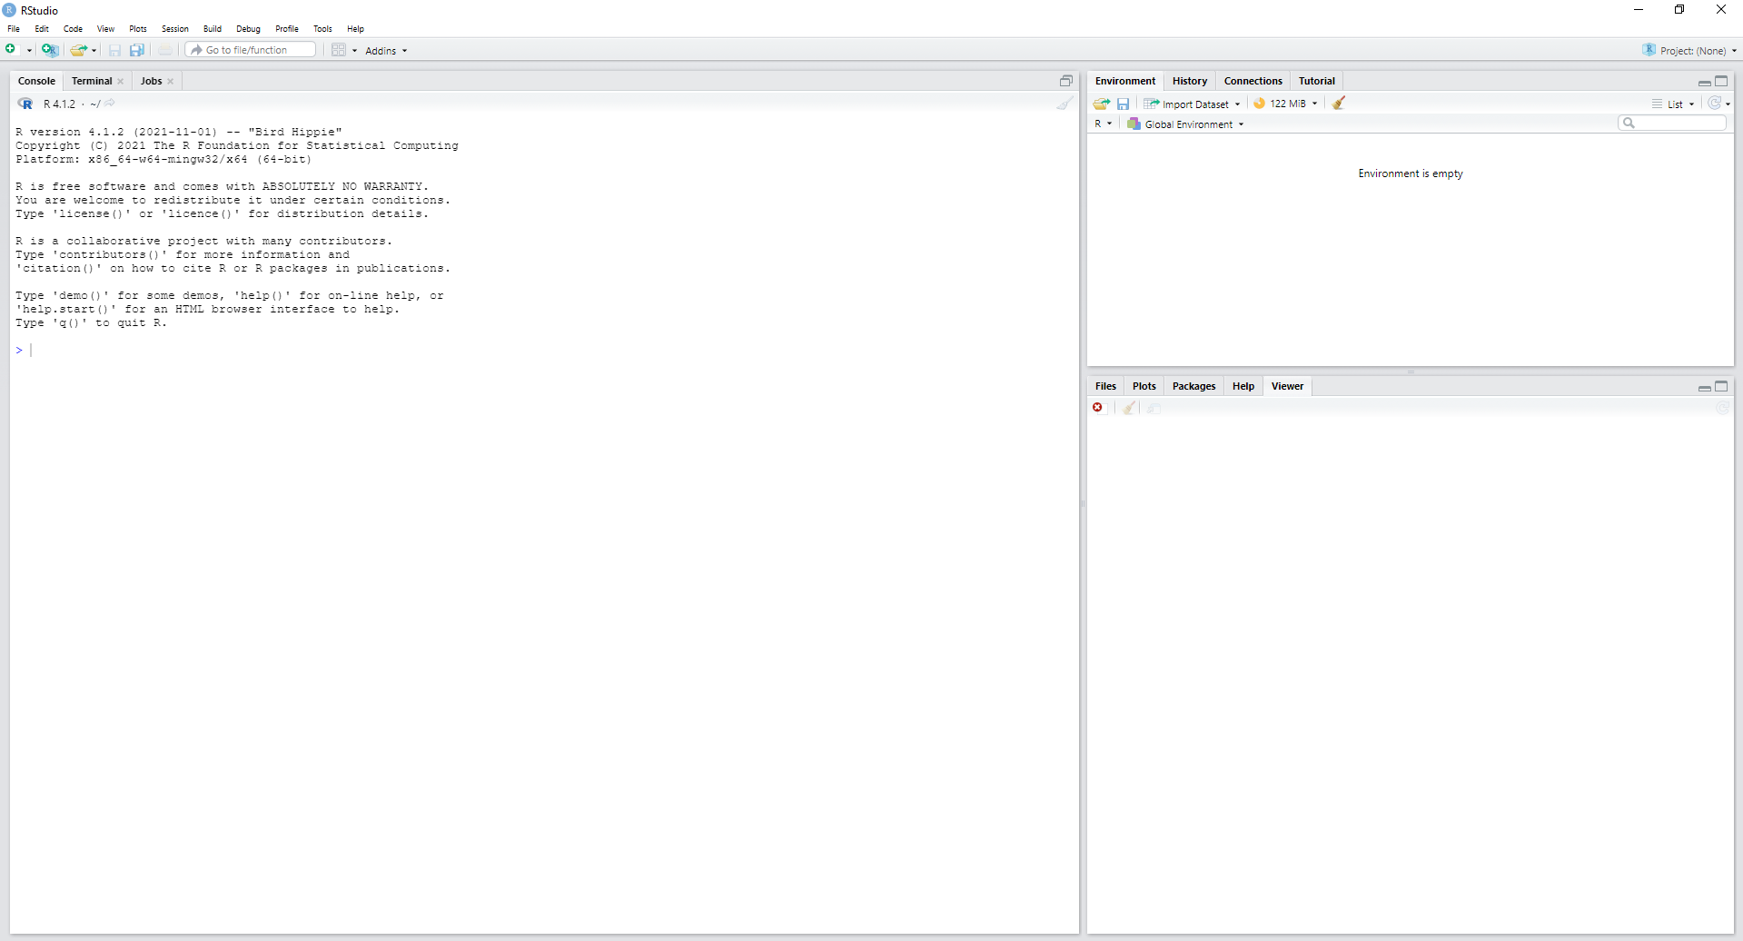Load workspace in Environment pane
The height and width of the screenshot is (941, 1743).
click(x=1101, y=104)
